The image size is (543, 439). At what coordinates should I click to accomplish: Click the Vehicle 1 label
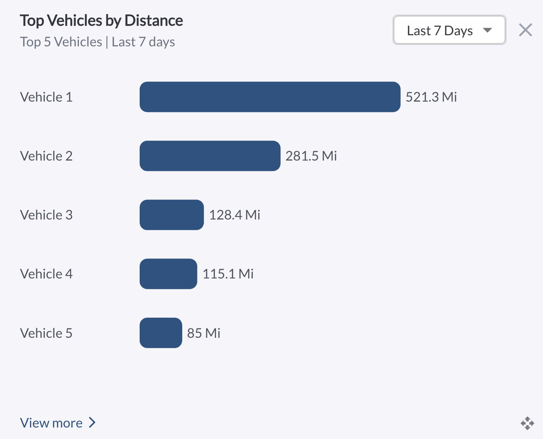point(46,97)
